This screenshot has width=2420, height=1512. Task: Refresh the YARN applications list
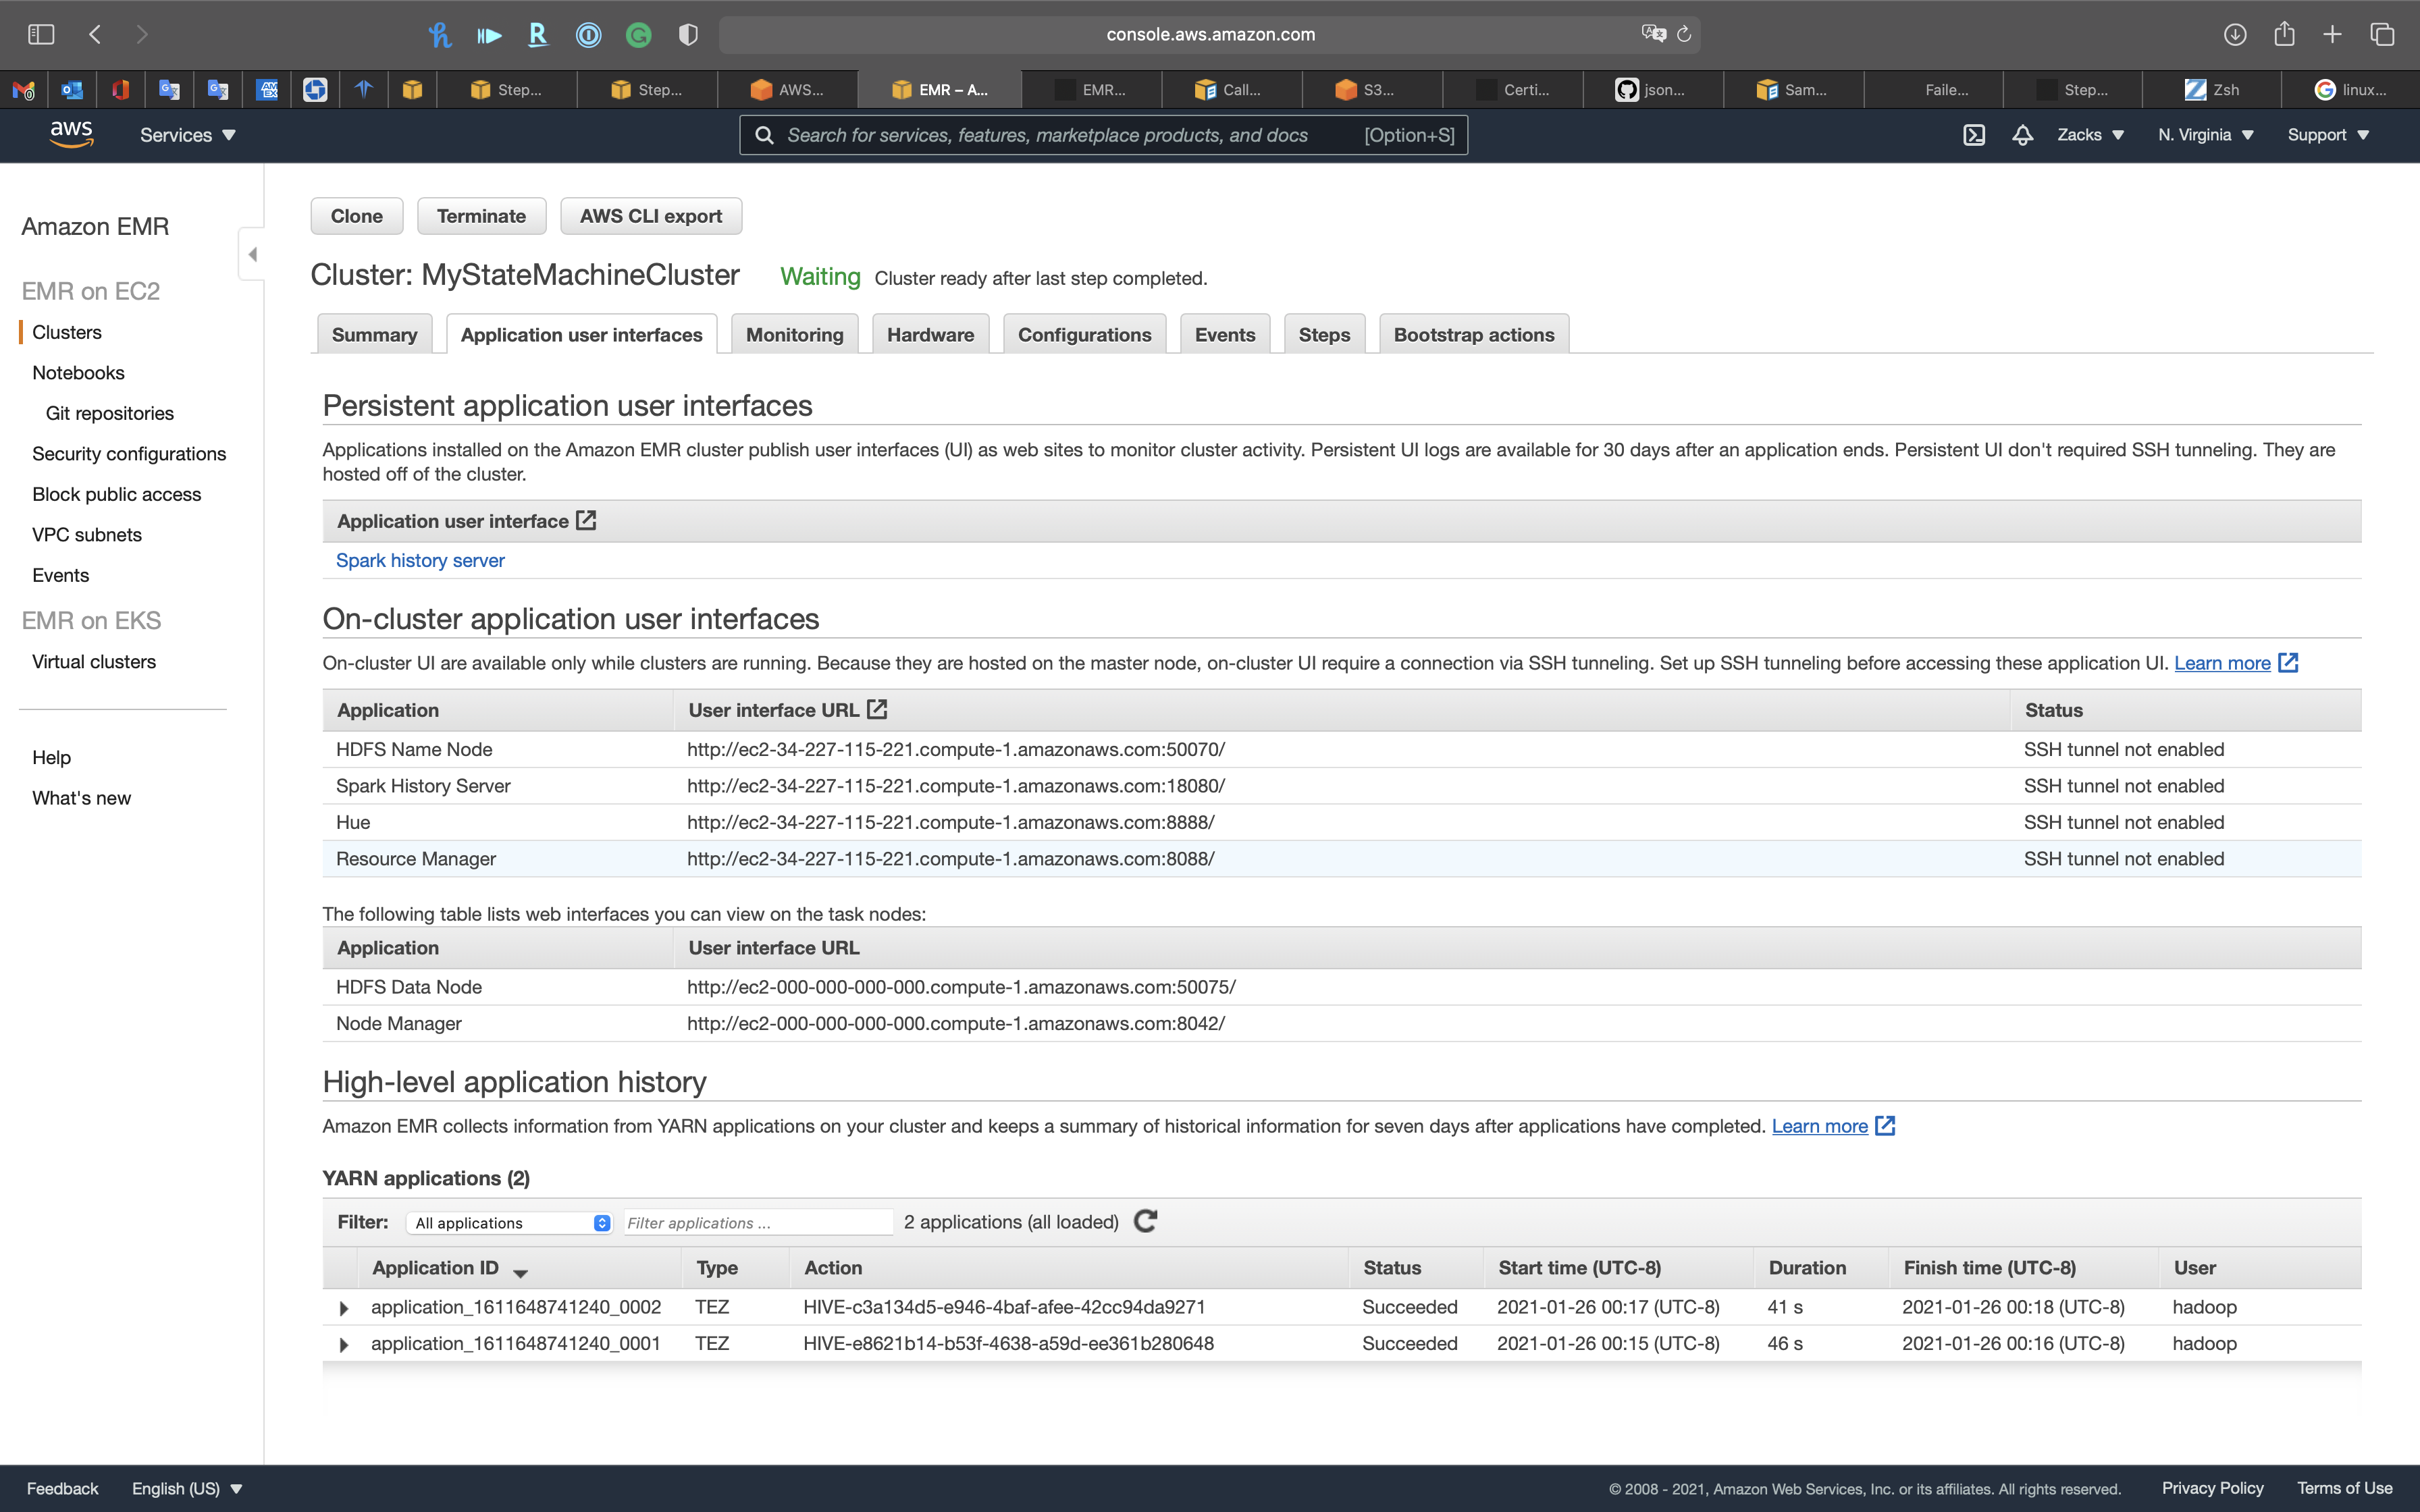pos(1145,1221)
